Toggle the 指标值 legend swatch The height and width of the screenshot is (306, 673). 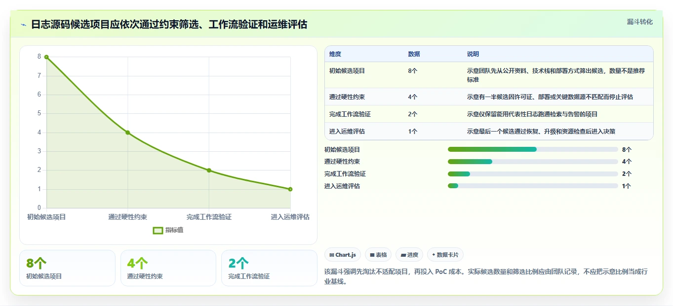coord(158,230)
